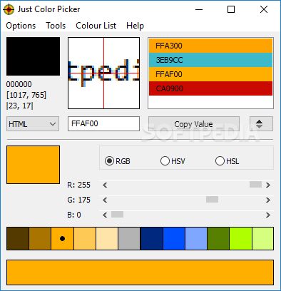Open the Colour List menu
This screenshot has width=281, height=291.
(x=96, y=26)
